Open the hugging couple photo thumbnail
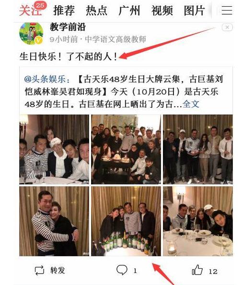This screenshot has height=285, width=242. coord(54,221)
